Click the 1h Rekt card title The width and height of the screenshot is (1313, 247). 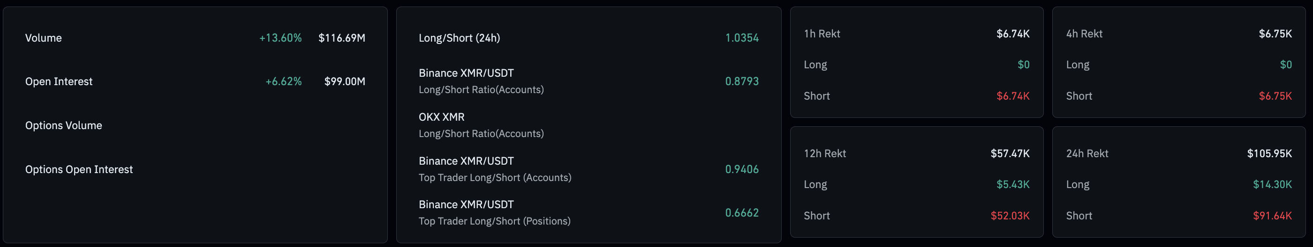[x=822, y=34]
